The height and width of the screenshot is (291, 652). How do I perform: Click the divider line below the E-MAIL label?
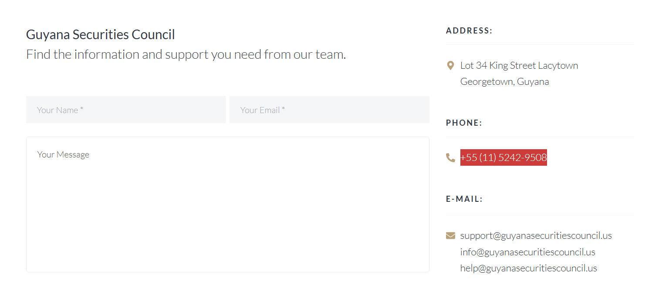coord(540,215)
